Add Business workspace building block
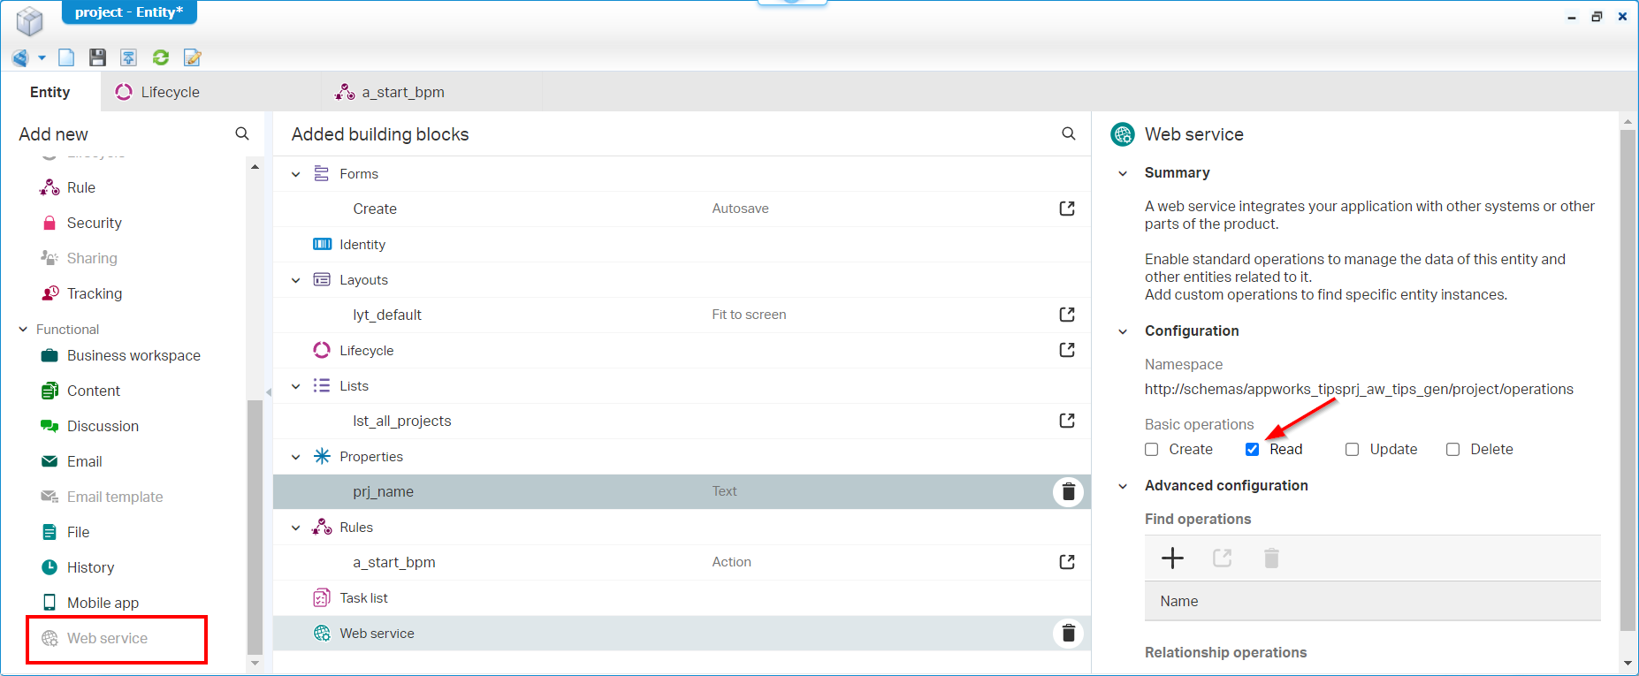1639x676 pixels. click(x=133, y=355)
